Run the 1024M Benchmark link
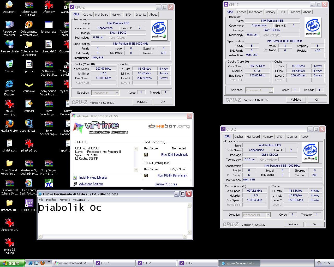The width and height of the screenshot is (334, 267). pos(172,175)
